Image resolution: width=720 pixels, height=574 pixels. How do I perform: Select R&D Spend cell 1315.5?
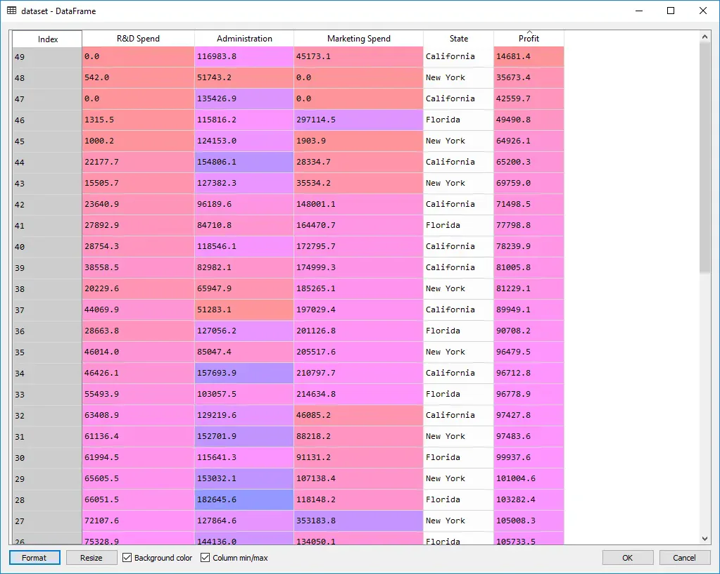138,120
